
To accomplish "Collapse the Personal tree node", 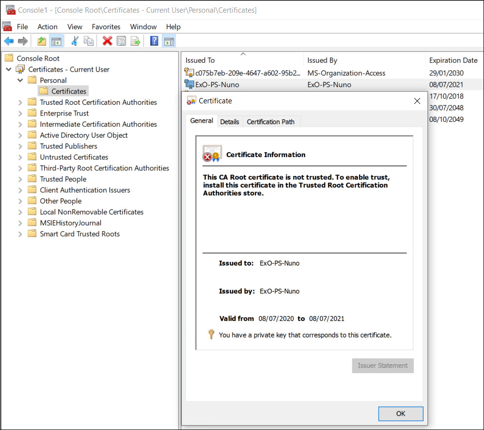I will (x=20, y=80).
